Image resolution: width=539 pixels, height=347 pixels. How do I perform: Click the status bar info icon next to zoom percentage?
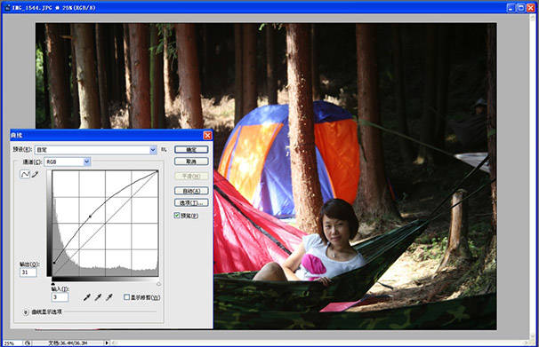click(28, 343)
